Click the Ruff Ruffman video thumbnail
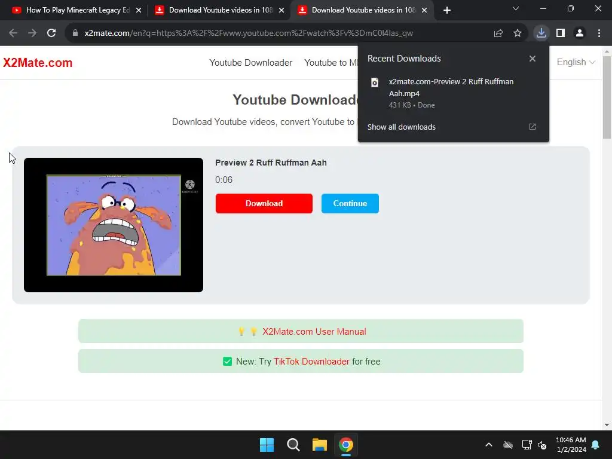 (x=114, y=225)
